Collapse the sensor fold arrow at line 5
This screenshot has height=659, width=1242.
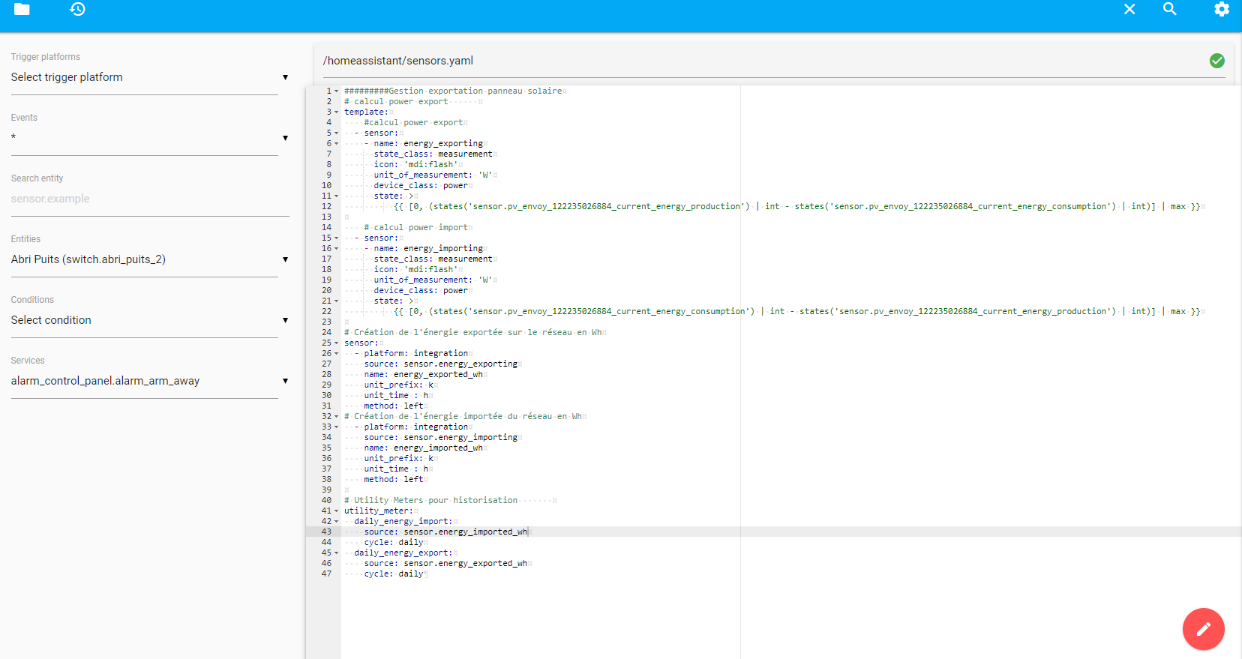point(337,133)
